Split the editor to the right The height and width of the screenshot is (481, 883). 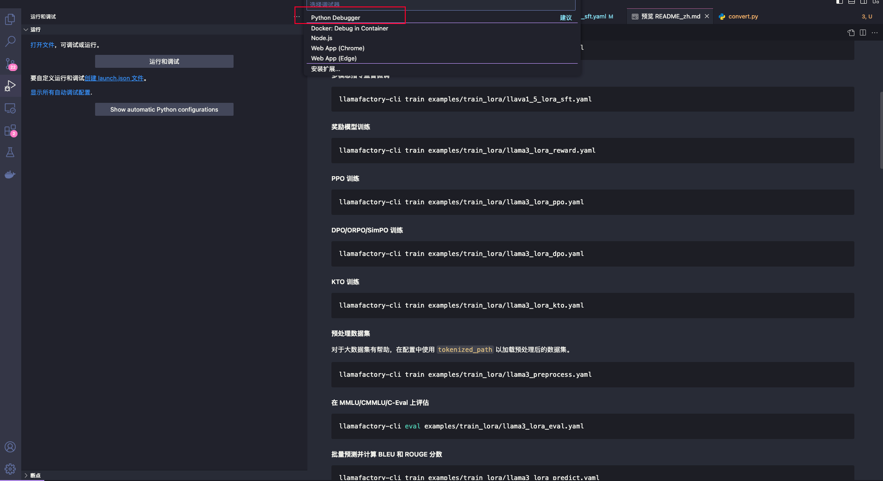click(x=863, y=32)
